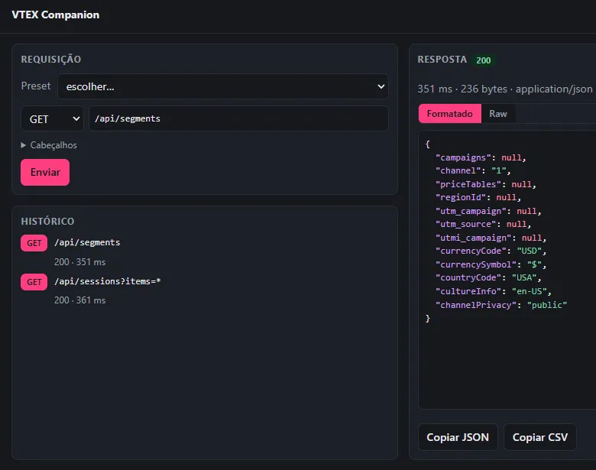The image size is (596, 470).
Task: Click the "utmi_campaign": null line
Action: click(491, 238)
